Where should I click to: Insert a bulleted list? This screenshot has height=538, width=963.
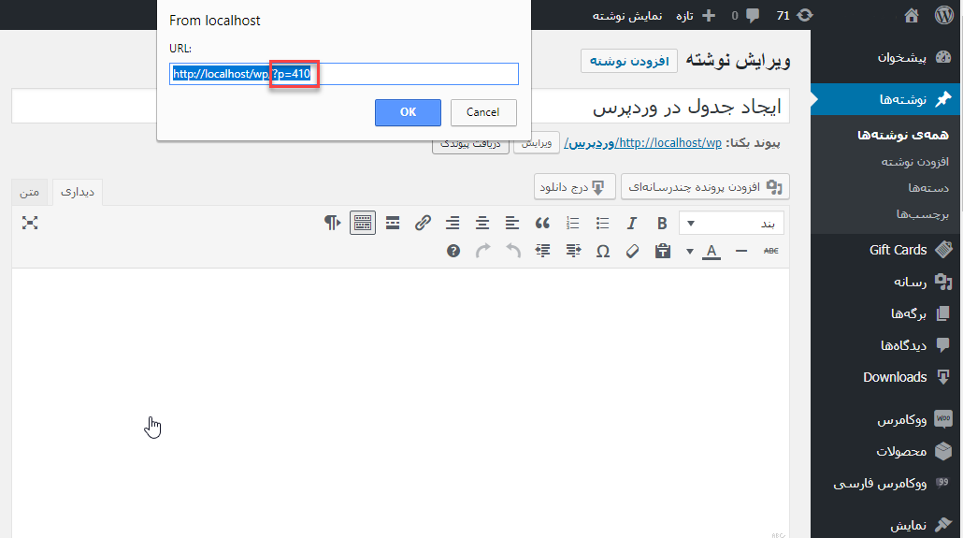tap(602, 224)
